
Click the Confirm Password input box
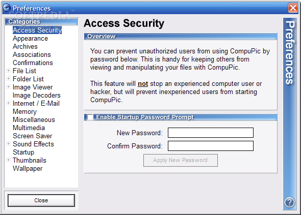[211, 146]
